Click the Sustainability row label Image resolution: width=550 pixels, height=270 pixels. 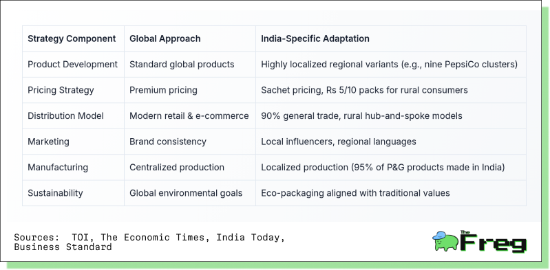[55, 193]
